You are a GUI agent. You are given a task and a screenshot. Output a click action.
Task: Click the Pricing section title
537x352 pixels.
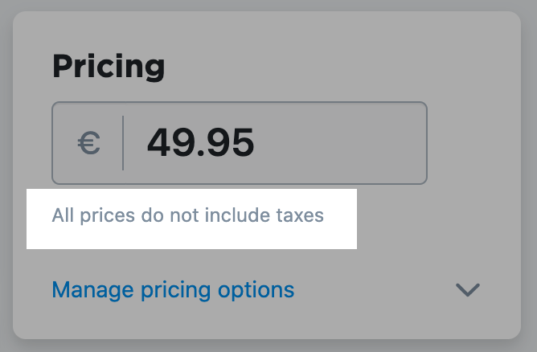109,66
